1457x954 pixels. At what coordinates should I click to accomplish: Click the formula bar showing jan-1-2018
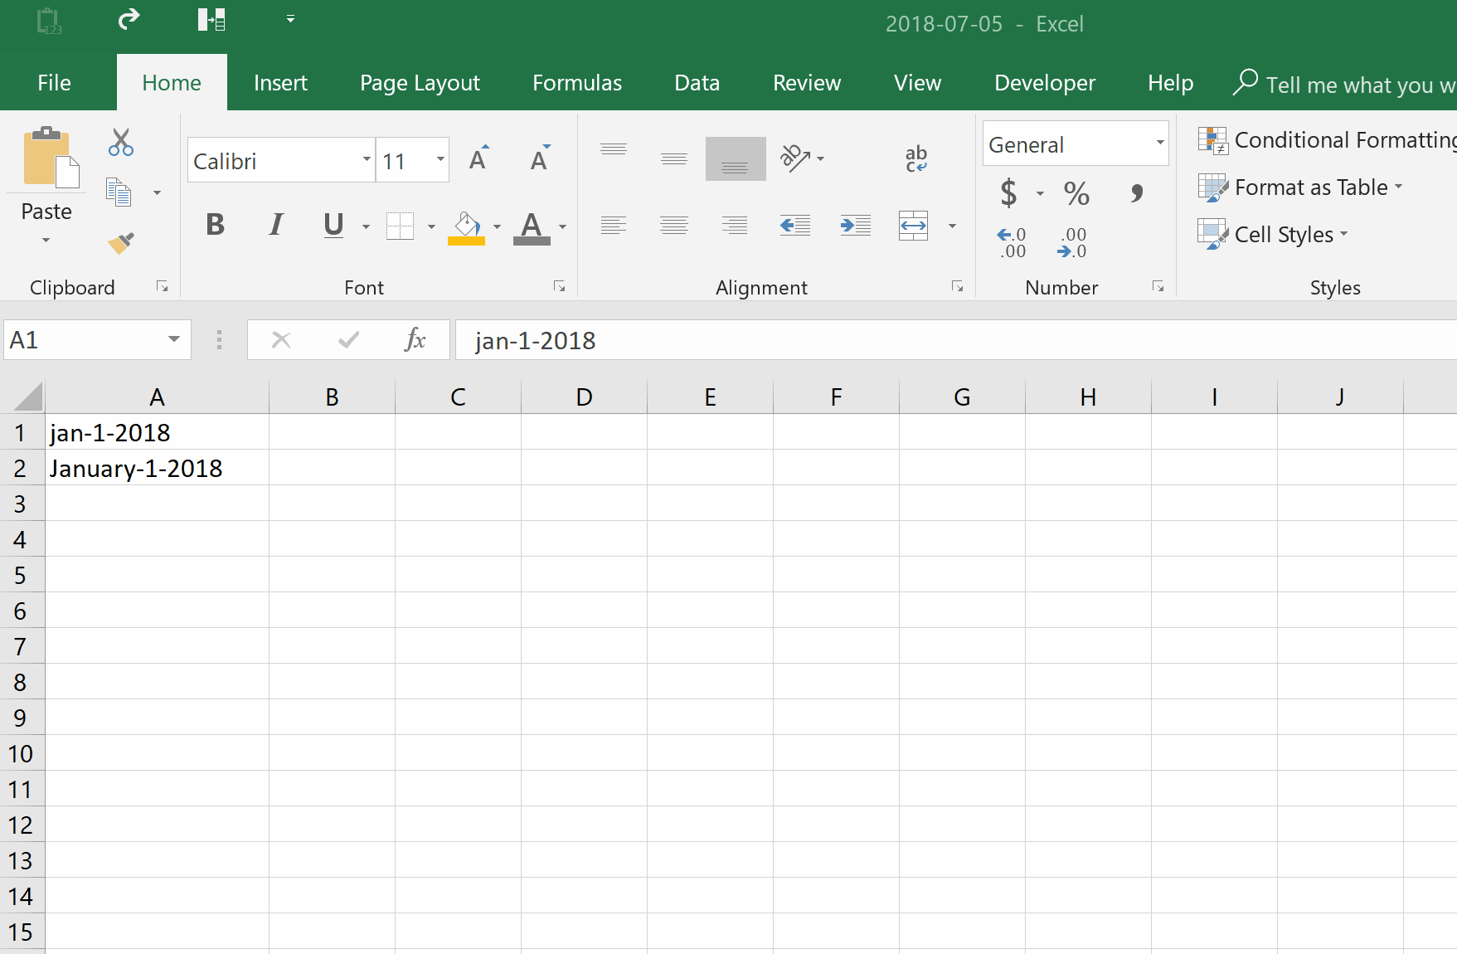tap(955, 340)
